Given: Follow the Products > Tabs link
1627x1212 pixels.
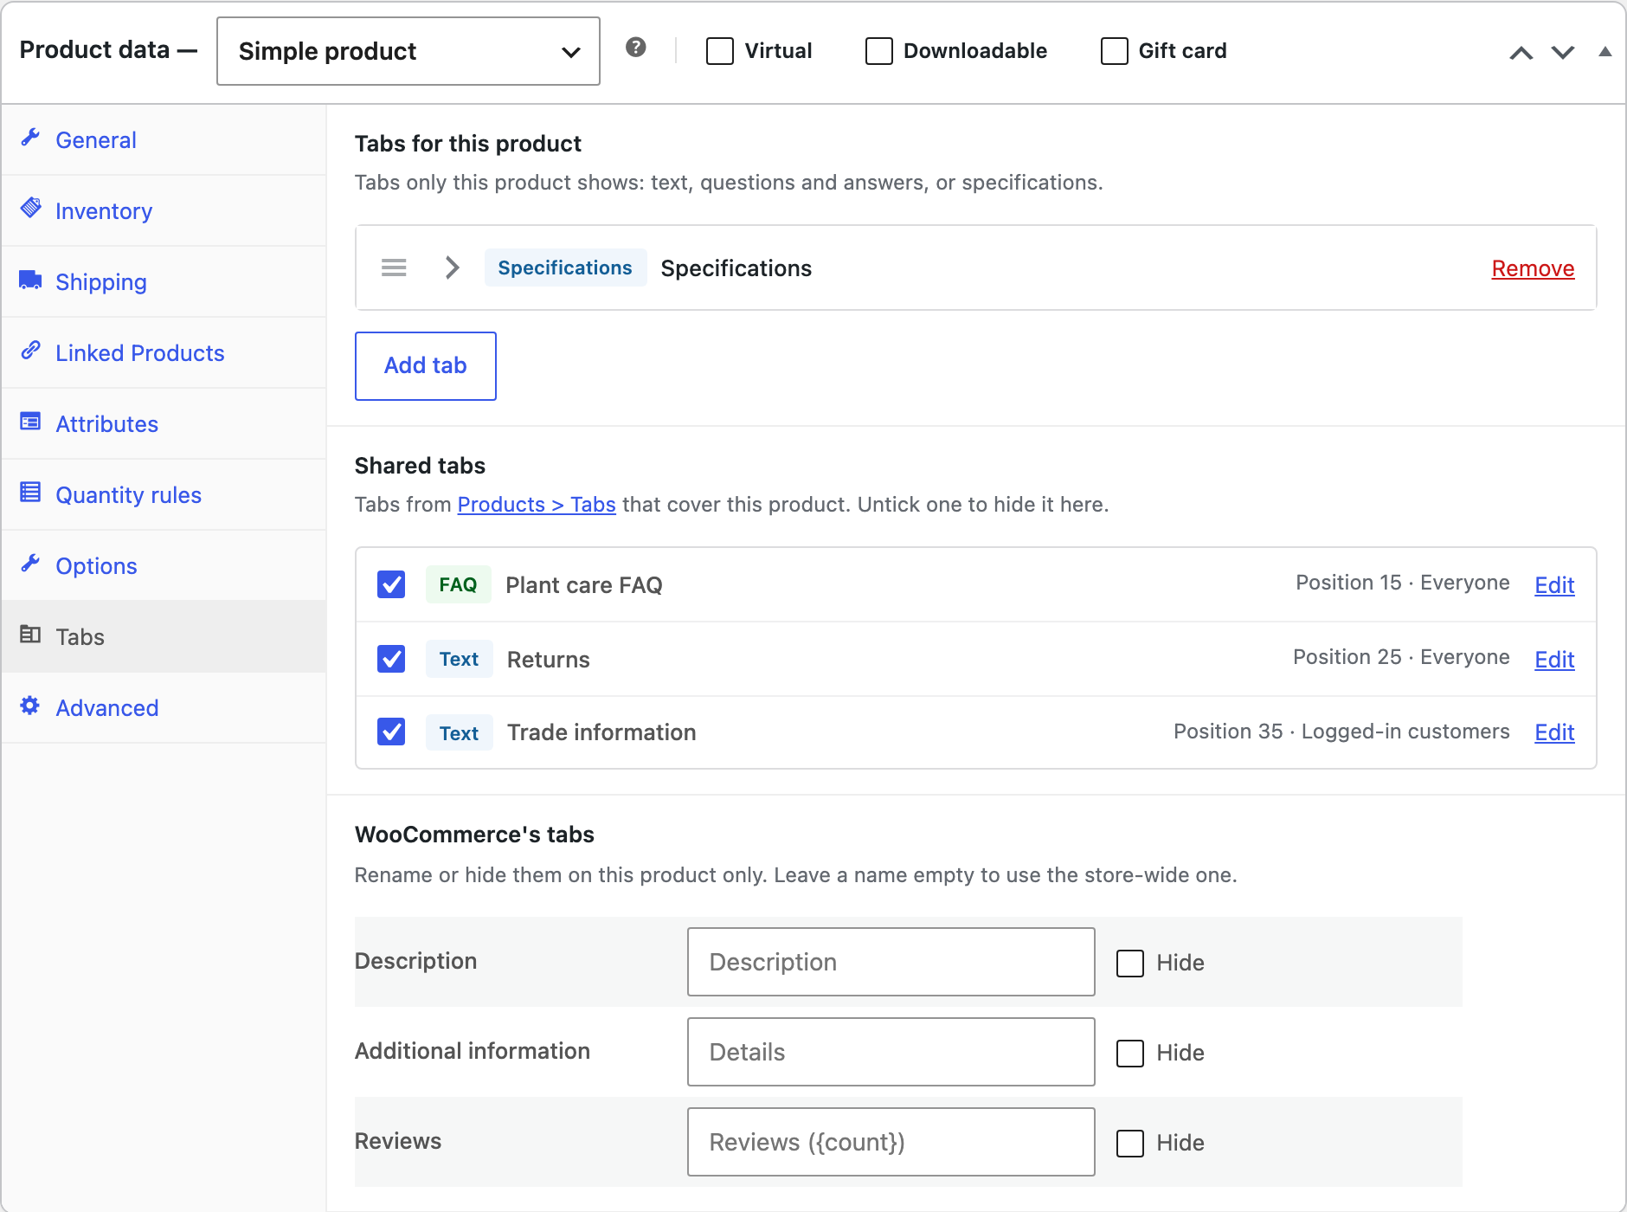Looking at the screenshot, I should 537,505.
